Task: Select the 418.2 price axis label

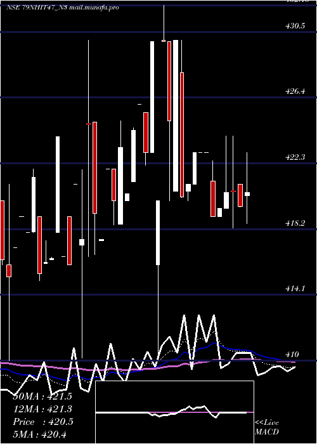Action: click(295, 223)
